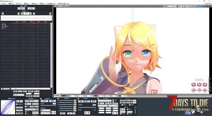Click the first pink move gizmo icon

coord(194,90)
